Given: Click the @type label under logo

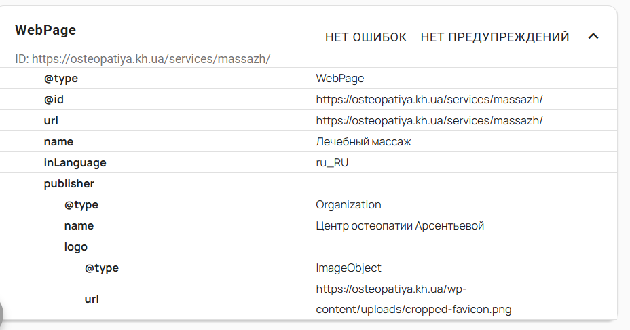Looking at the screenshot, I should tap(102, 268).
